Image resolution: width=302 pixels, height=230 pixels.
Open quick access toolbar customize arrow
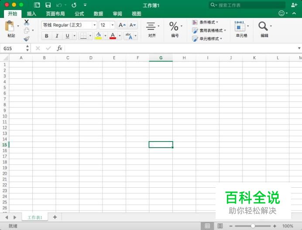coord(85,5)
